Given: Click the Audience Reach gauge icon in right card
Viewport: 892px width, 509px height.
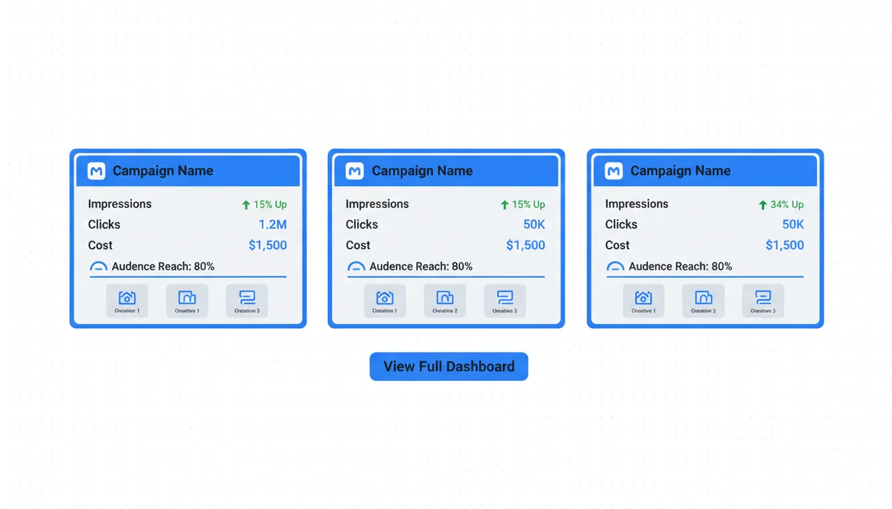Looking at the screenshot, I should 615,267.
